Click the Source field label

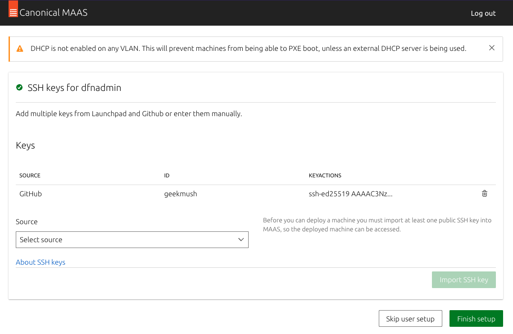(27, 221)
